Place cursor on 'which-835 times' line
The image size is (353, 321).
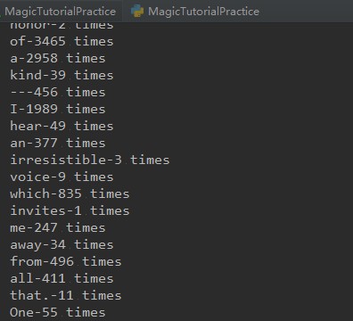[70, 193]
